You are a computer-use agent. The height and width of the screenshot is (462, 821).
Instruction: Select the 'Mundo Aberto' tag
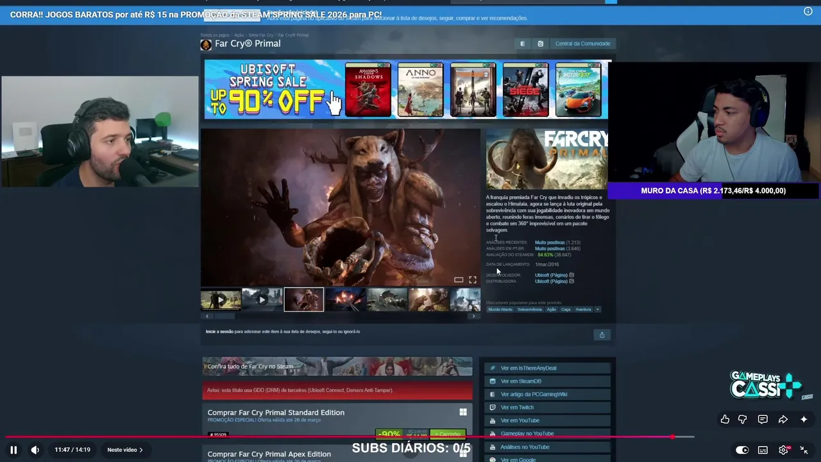(500, 309)
